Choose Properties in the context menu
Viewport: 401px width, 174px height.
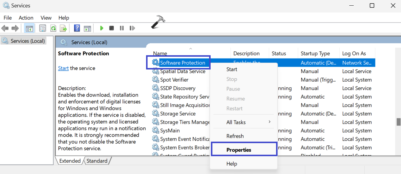[x=239, y=150]
